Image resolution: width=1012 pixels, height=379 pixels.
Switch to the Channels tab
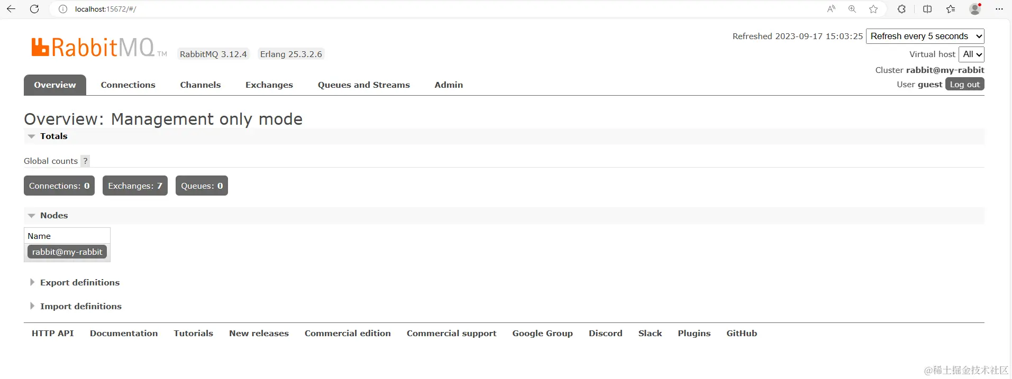pos(200,85)
